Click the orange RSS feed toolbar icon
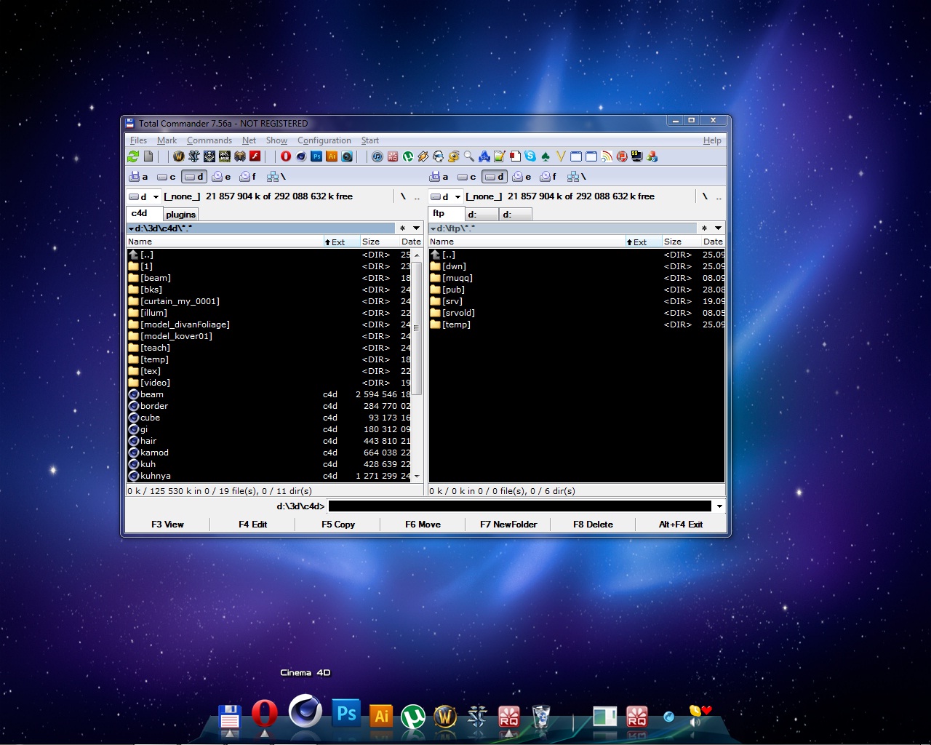The image size is (931, 745). (x=607, y=156)
